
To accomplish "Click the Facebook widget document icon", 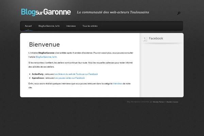I will coord(145,39).
